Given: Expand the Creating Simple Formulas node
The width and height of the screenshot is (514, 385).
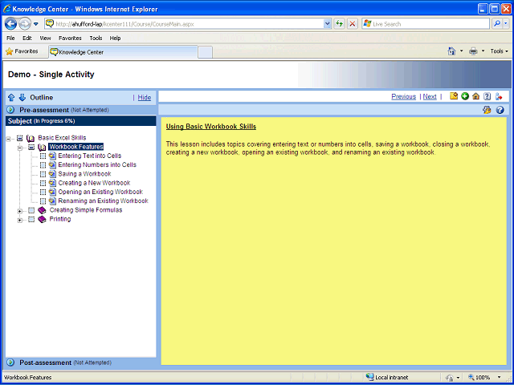Looking at the screenshot, I should pos(19,212).
